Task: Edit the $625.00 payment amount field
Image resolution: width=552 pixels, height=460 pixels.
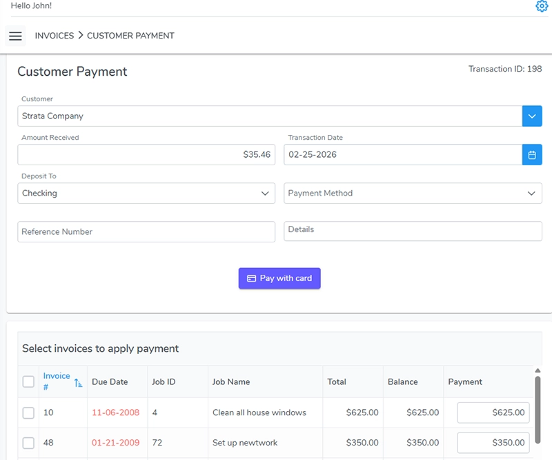Action: [x=493, y=413]
